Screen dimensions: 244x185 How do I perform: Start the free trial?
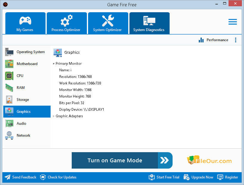168,177
